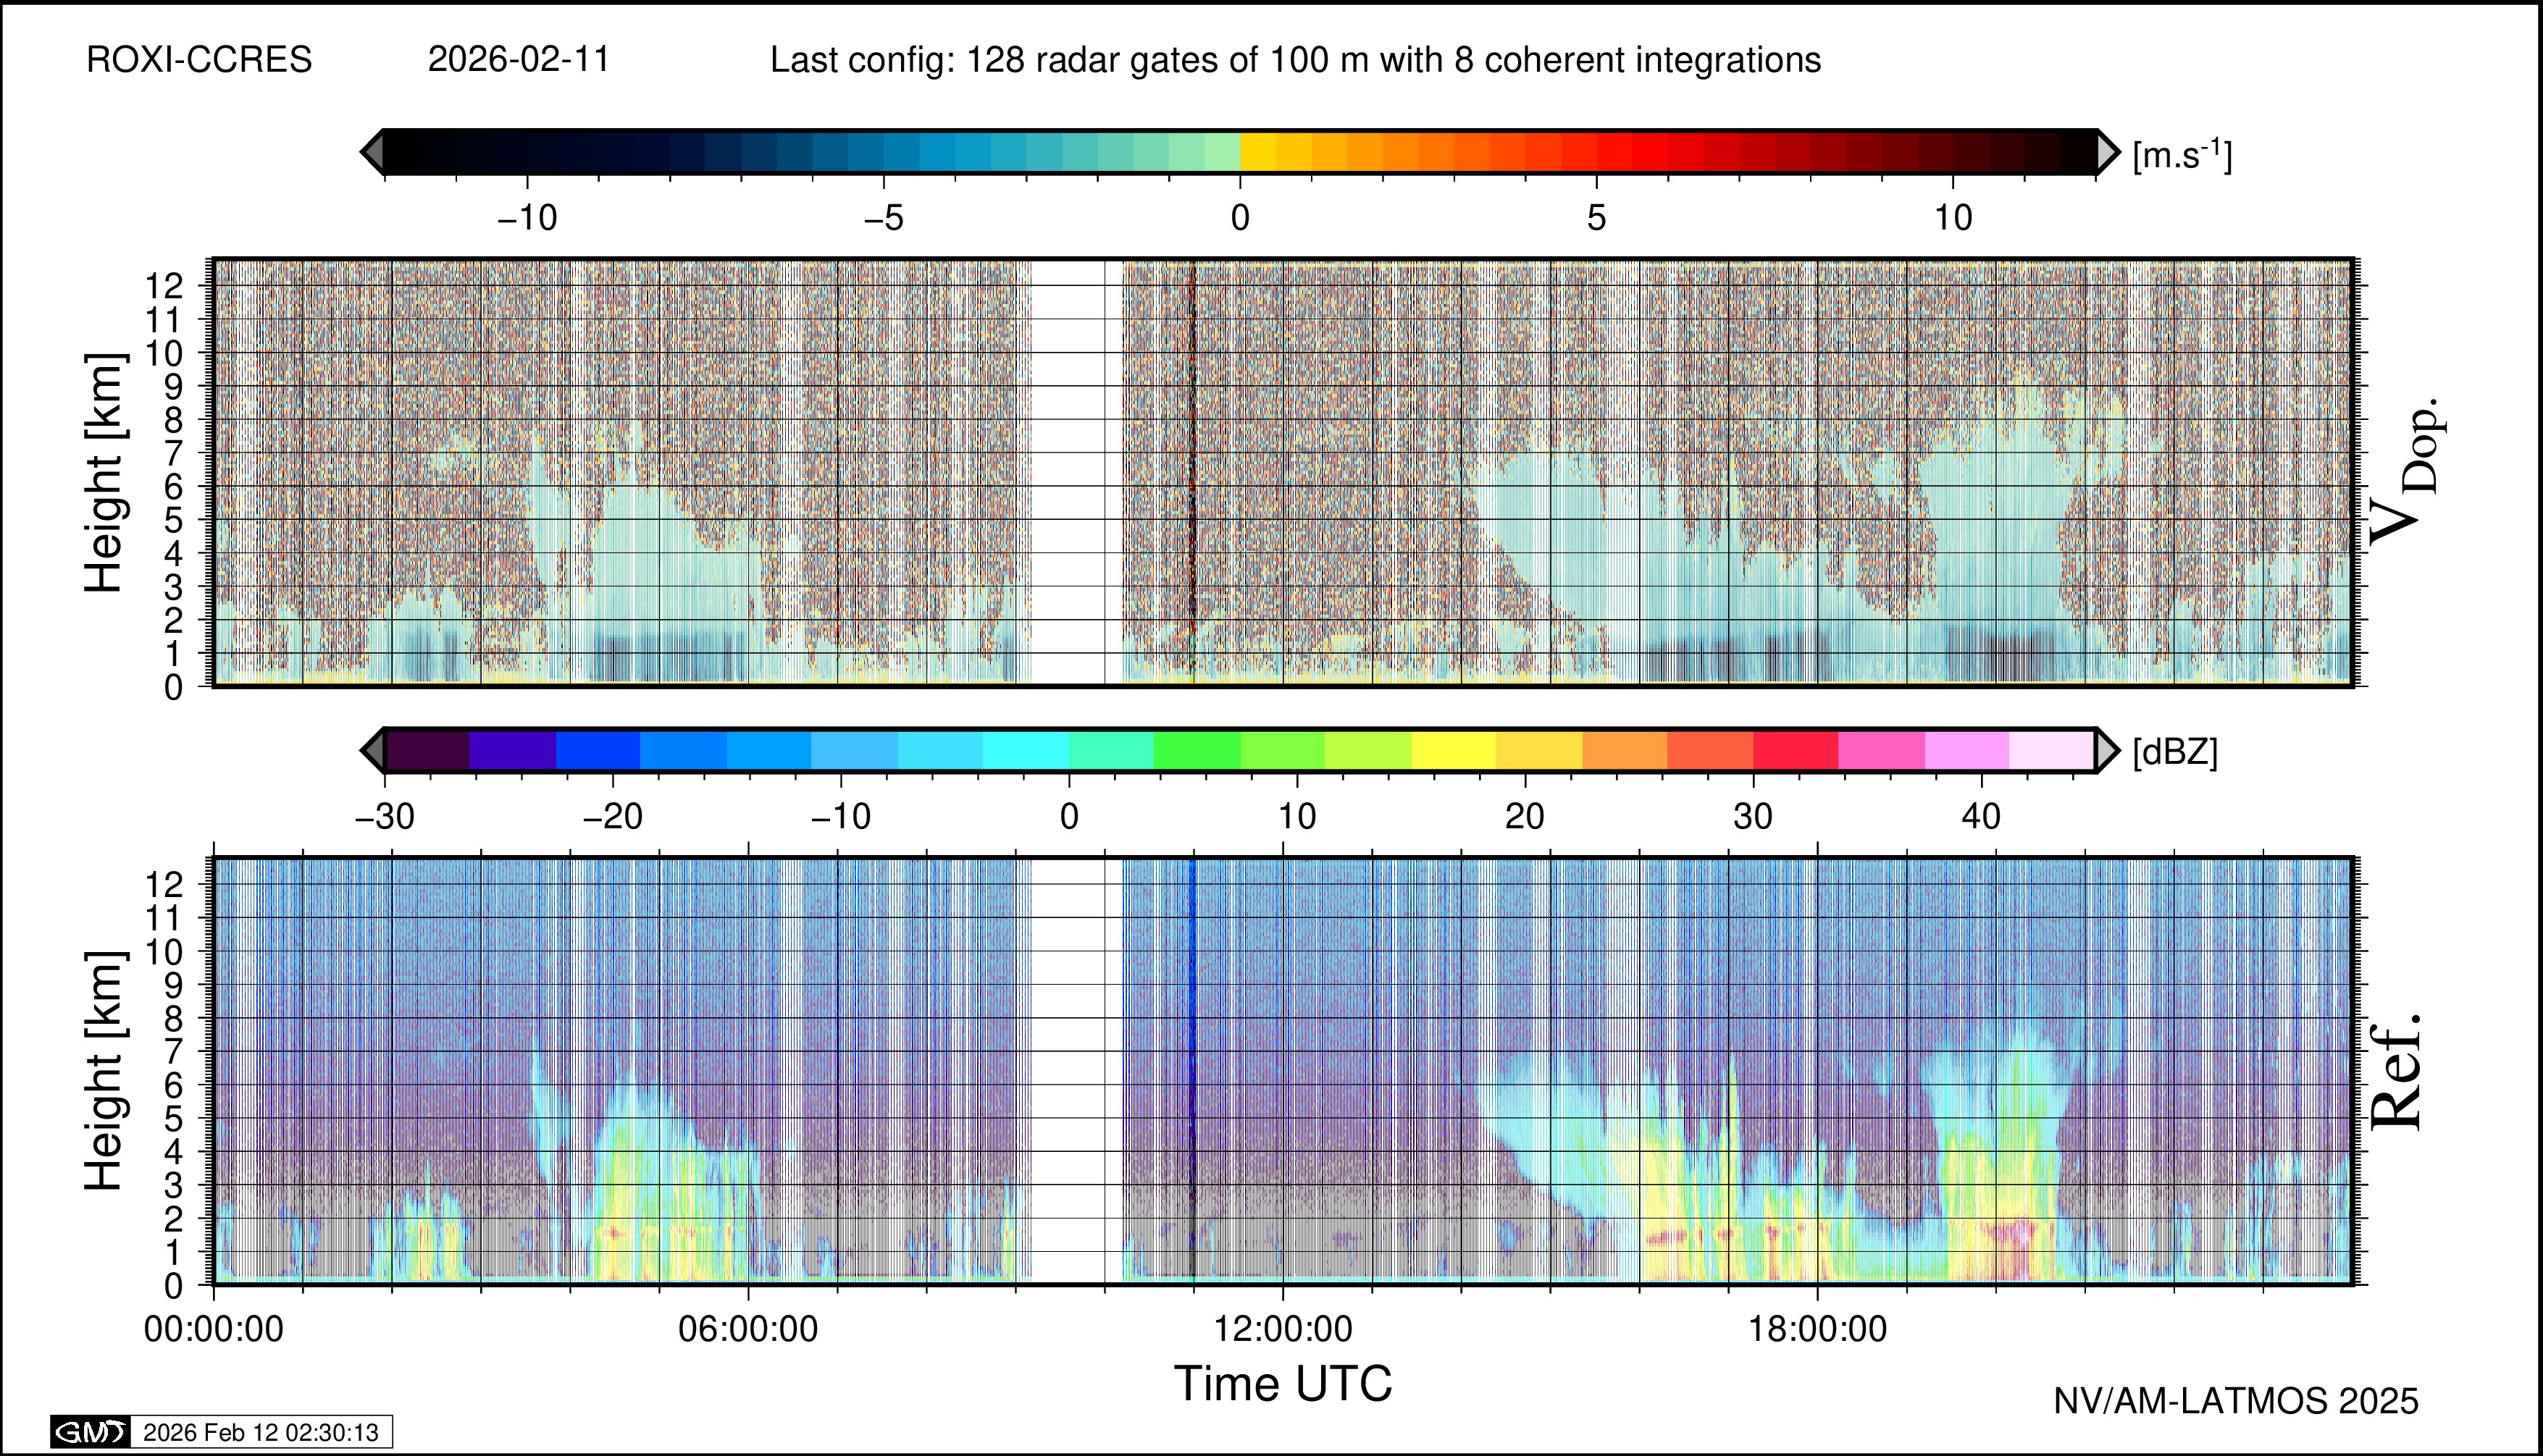
Task: Click the Time UTC axis title
Action: pyautogui.click(x=1283, y=1384)
